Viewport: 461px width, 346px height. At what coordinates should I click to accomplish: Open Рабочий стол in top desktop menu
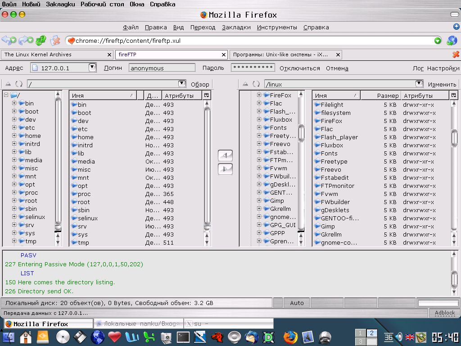pyautogui.click(x=102, y=4)
